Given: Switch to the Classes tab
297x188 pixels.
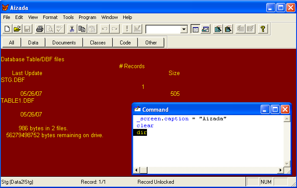Looking at the screenshot, I should (98, 43).
